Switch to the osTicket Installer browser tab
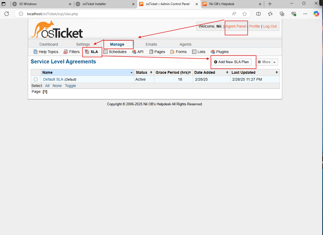The height and width of the screenshot is (235, 323). tap(104, 4)
